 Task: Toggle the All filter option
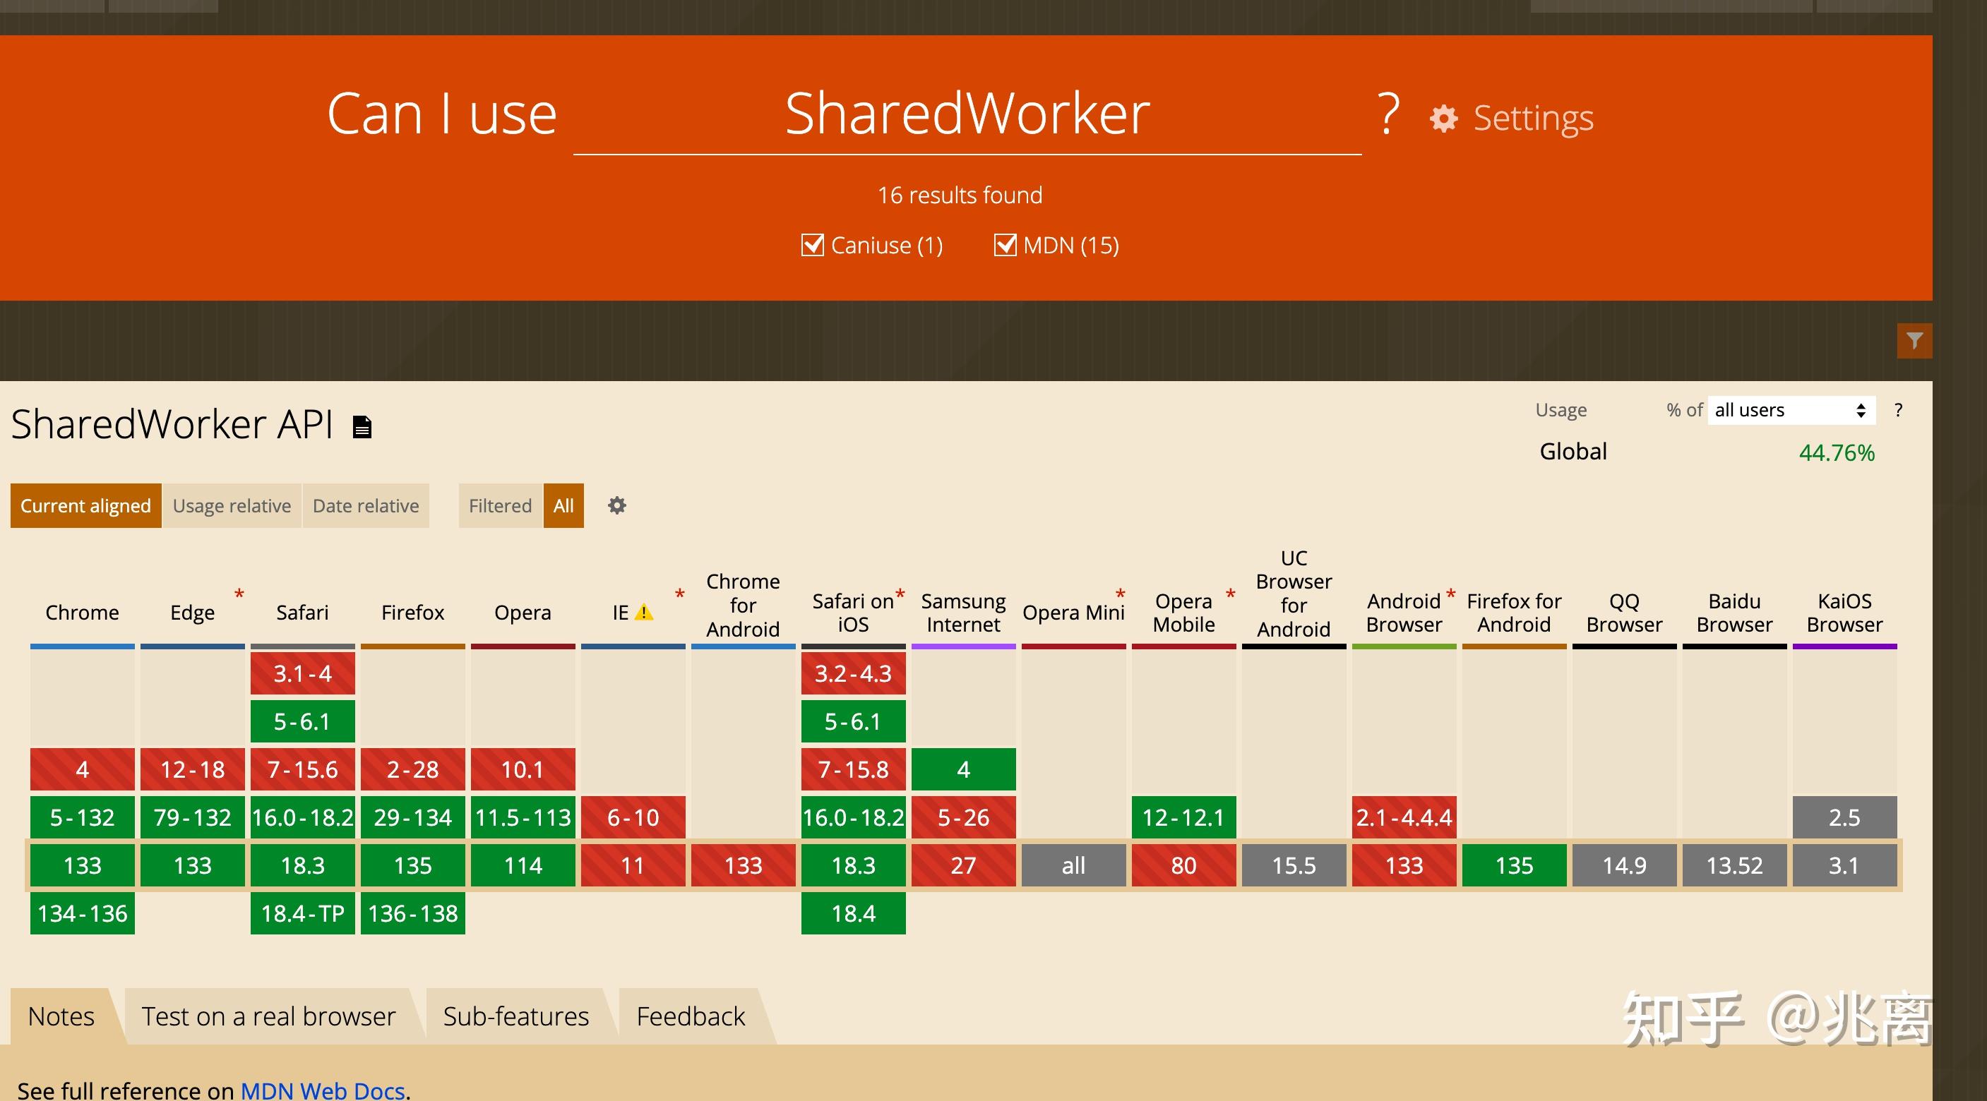(x=563, y=506)
